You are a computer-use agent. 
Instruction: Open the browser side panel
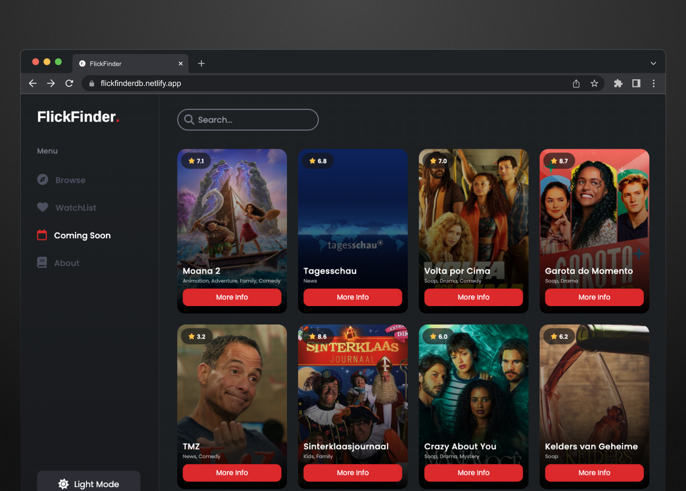[x=636, y=84]
